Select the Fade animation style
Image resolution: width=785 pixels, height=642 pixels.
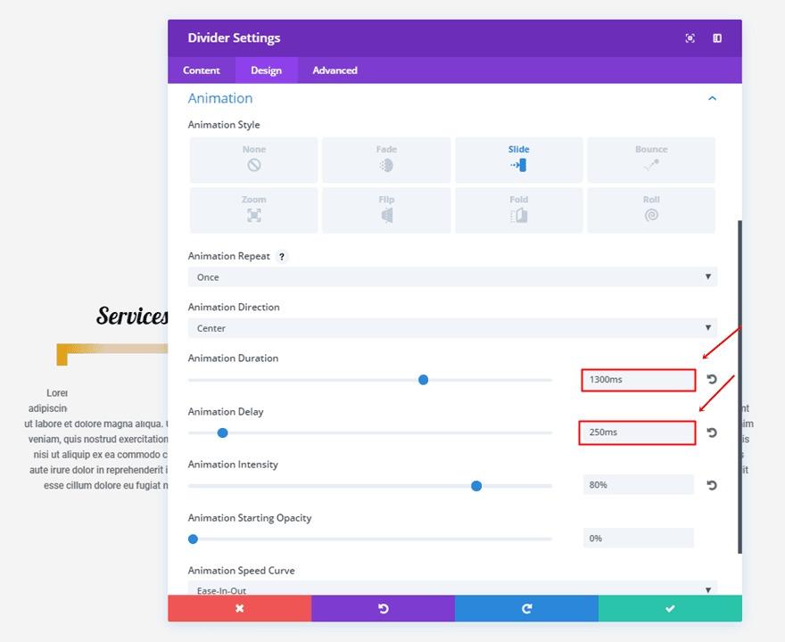tap(386, 160)
